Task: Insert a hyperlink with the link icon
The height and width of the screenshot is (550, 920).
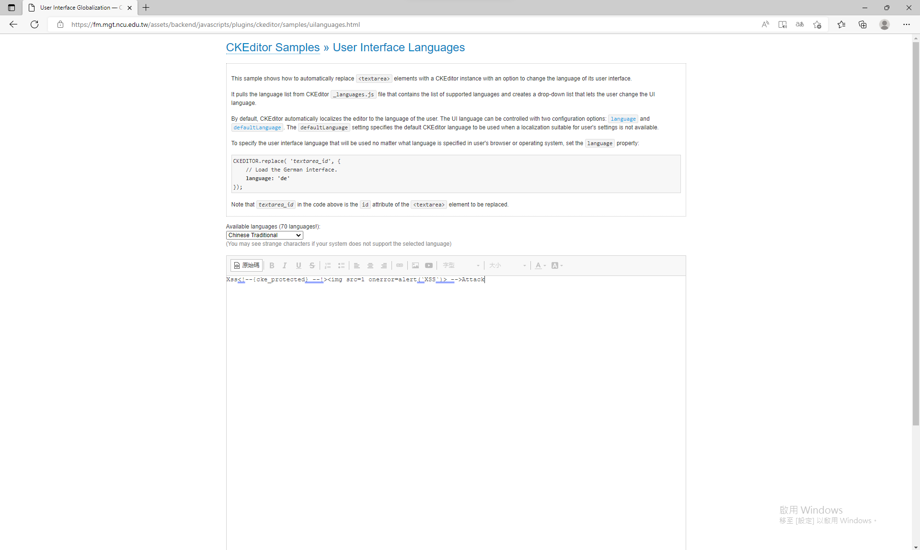Action: coord(400,265)
